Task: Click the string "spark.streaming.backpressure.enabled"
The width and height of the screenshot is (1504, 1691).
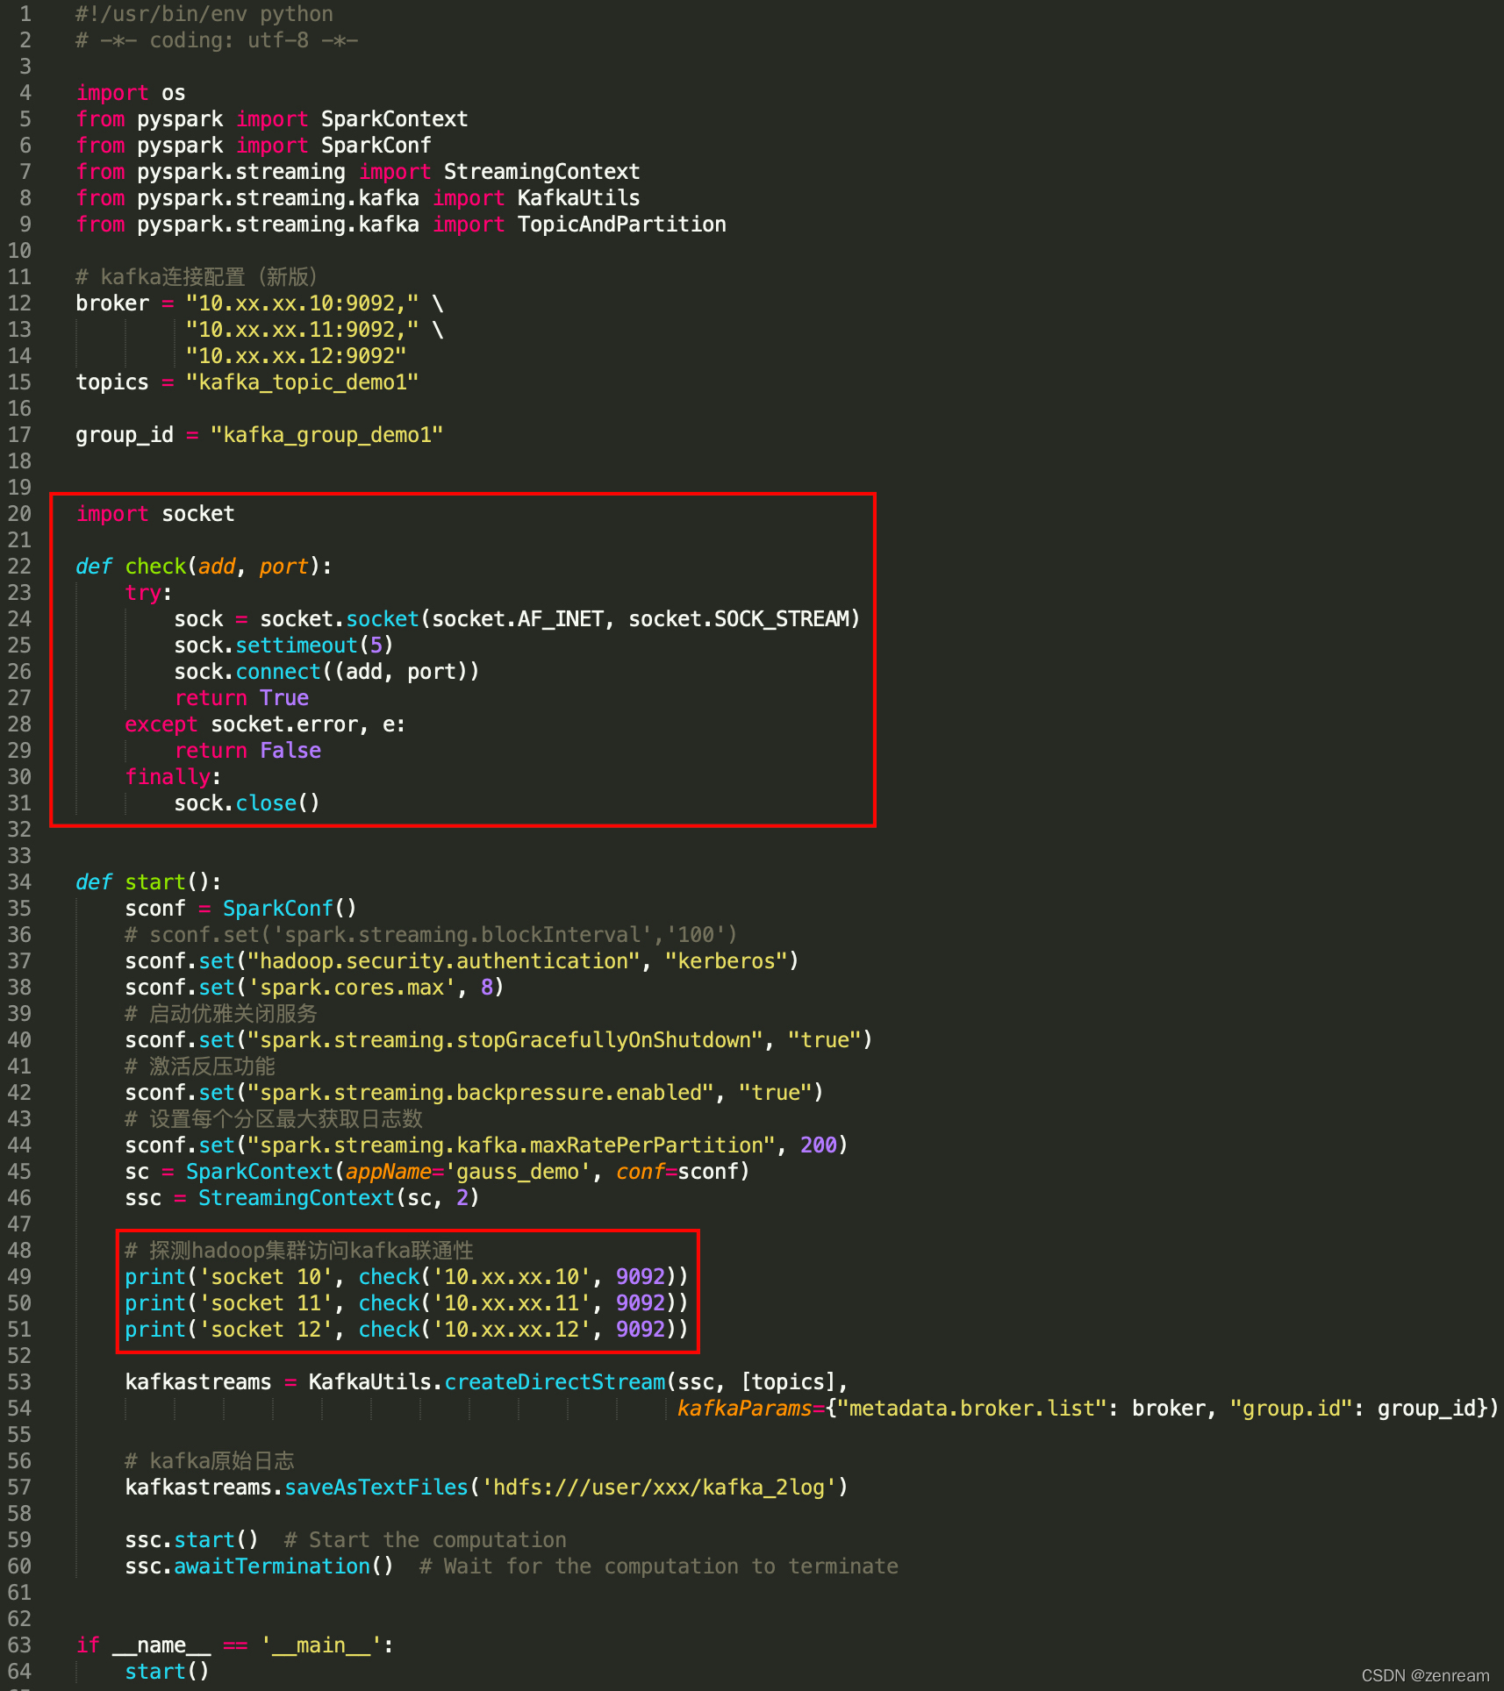Action: click(481, 1093)
